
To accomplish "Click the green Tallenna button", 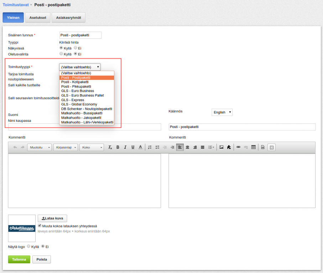I will [19, 259].
